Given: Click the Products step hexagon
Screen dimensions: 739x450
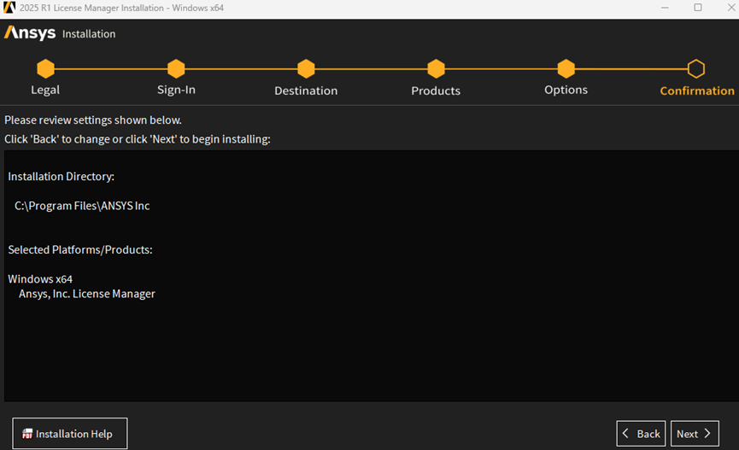Looking at the screenshot, I should [436, 69].
